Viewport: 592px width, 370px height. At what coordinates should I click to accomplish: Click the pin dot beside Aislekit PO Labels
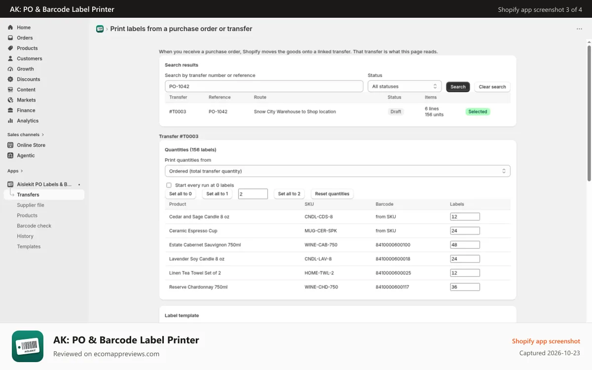pos(79,185)
